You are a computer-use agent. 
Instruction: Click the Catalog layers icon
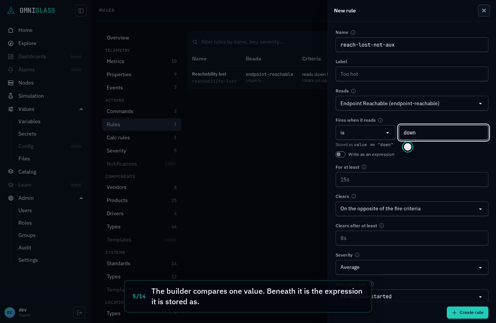(x=11, y=172)
